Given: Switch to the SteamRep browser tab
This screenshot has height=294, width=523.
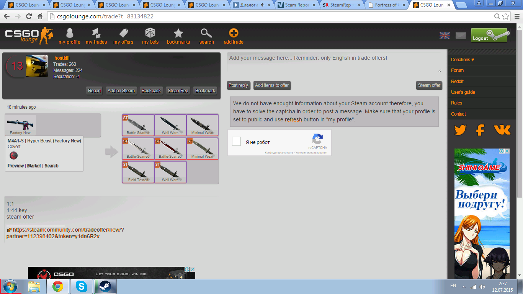Looking at the screenshot, I should 341,5.
